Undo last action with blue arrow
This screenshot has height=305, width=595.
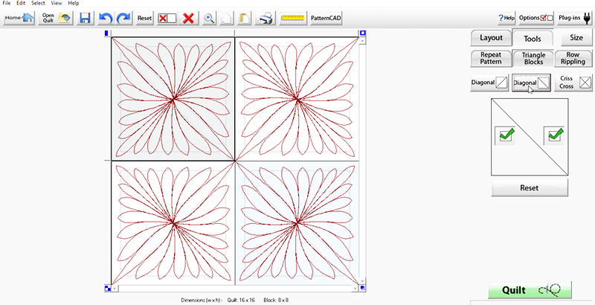point(106,17)
